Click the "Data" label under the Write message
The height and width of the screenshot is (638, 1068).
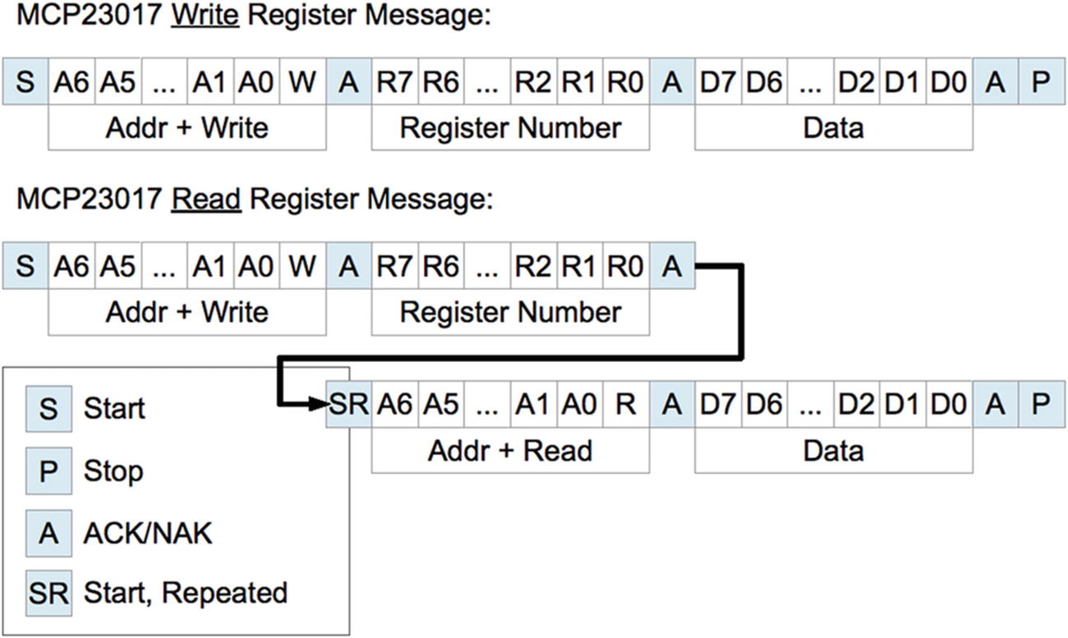point(833,128)
